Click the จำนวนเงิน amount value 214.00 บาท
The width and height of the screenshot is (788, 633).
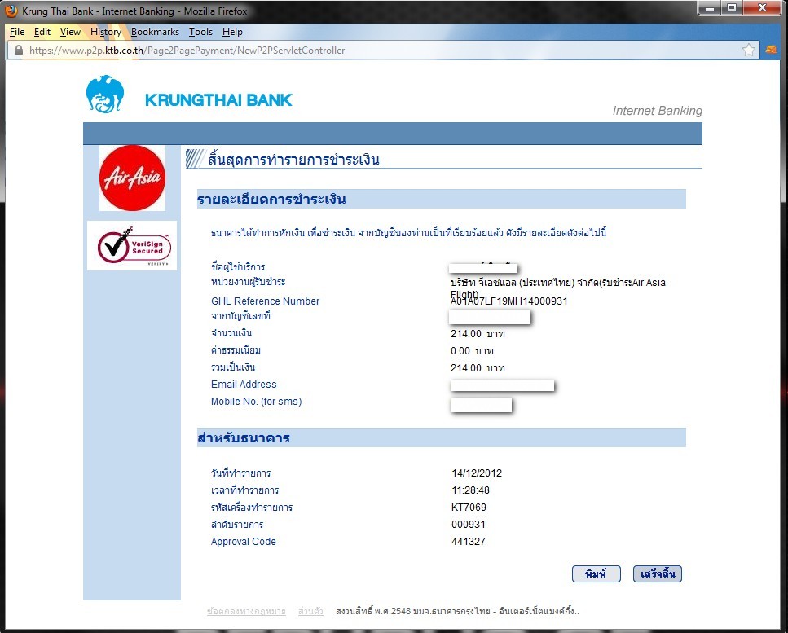click(x=478, y=333)
